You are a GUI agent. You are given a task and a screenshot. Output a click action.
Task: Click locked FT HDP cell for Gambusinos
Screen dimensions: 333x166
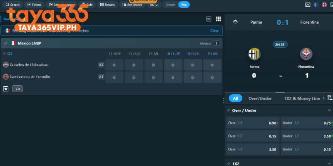click(114, 77)
